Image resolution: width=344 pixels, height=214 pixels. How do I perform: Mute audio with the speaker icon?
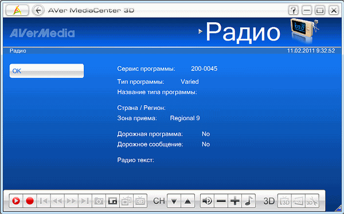tap(208, 201)
